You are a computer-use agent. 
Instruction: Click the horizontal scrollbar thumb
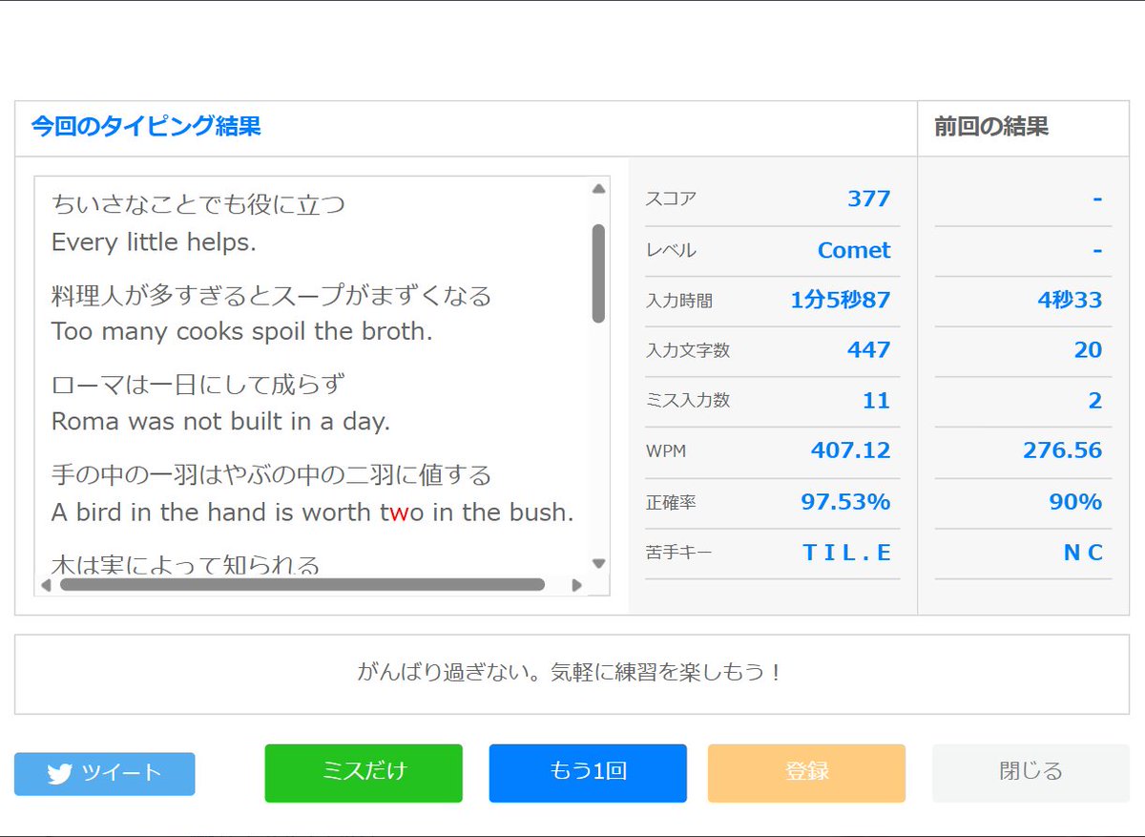tap(302, 585)
